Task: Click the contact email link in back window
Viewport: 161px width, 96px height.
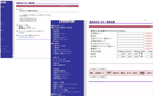Action: click(26, 37)
